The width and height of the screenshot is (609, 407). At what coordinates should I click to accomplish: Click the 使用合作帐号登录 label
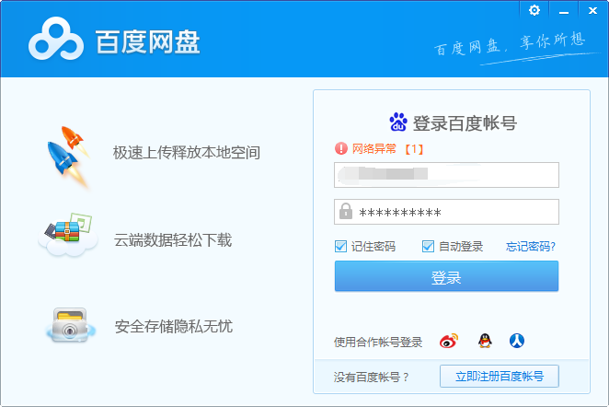[378, 342]
